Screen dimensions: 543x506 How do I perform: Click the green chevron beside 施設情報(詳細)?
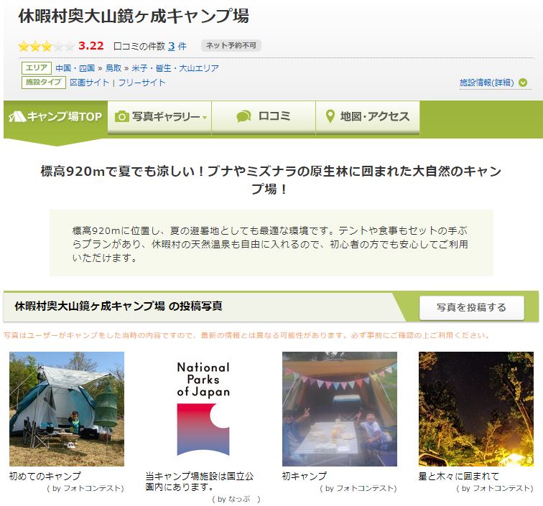[523, 83]
